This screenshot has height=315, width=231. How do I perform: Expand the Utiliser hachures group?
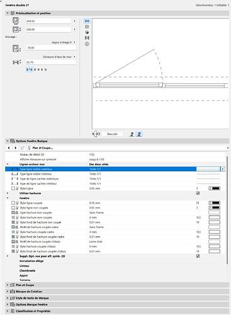coord(8,193)
